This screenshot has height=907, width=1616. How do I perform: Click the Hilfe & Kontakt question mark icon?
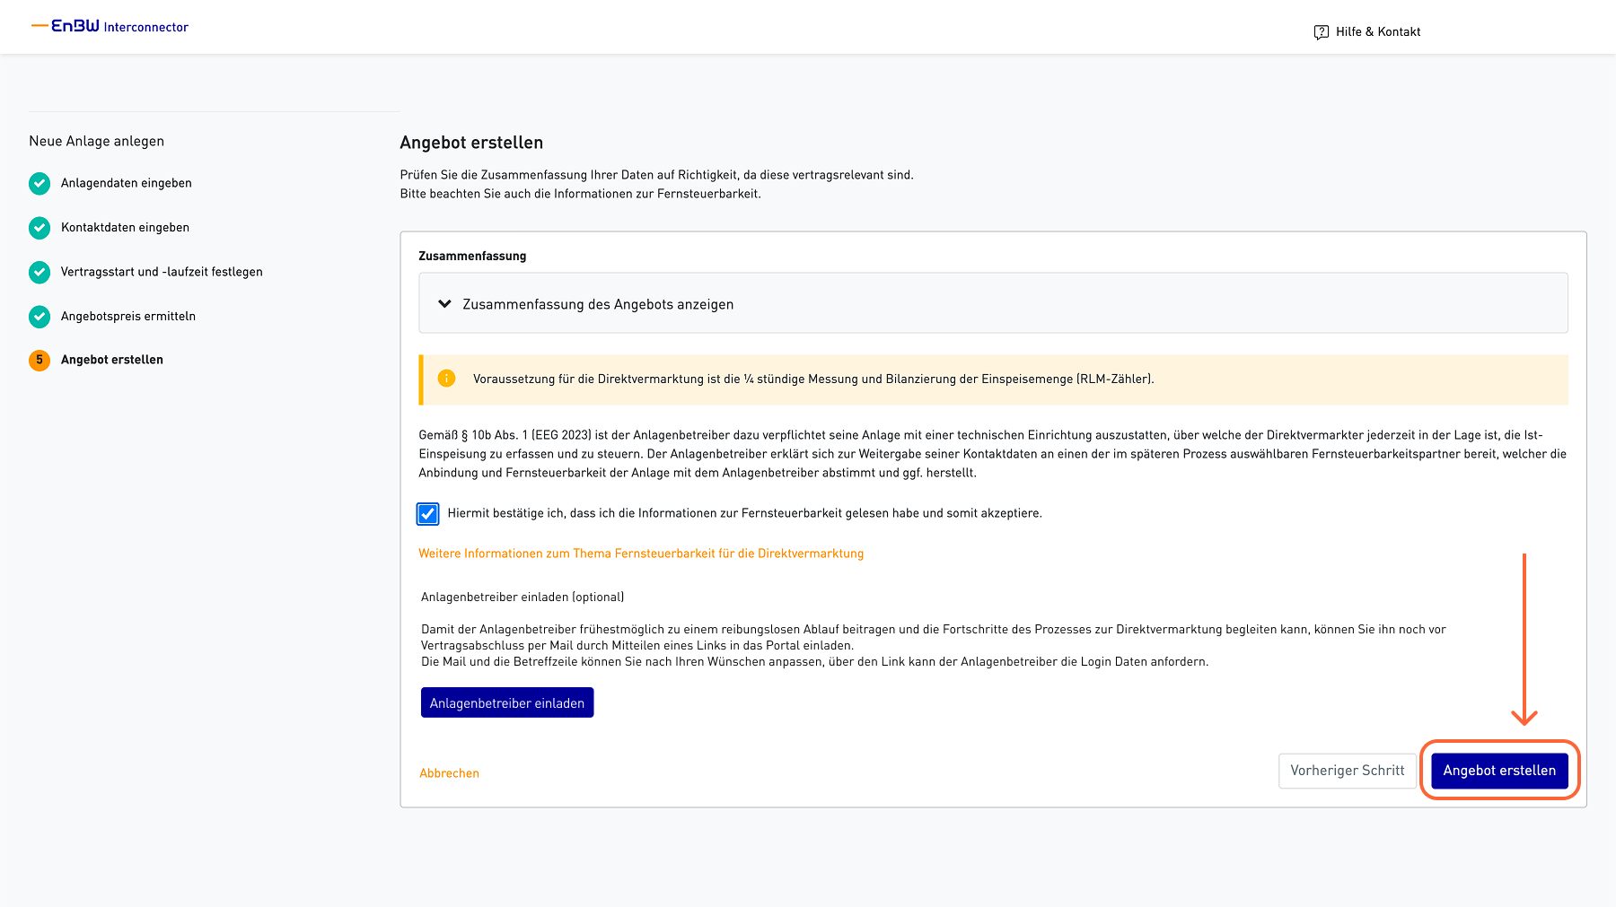click(1321, 32)
